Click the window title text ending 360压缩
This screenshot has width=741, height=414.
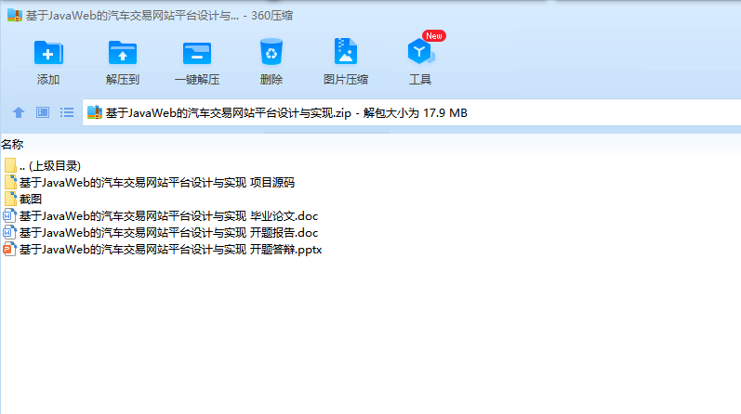159,16
